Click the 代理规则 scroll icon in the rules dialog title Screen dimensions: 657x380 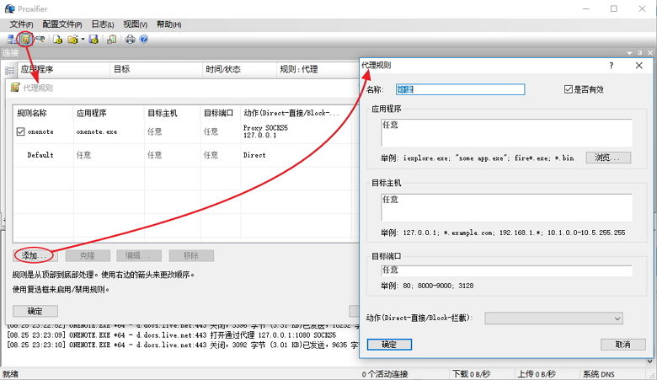click(15, 87)
